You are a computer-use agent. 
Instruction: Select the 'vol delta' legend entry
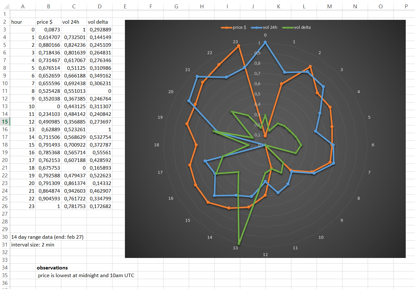(x=297, y=28)
